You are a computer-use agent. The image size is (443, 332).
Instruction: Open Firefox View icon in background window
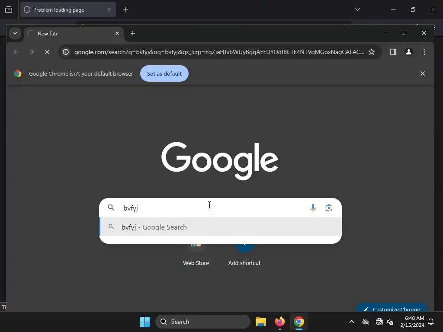tap(9, 10)
